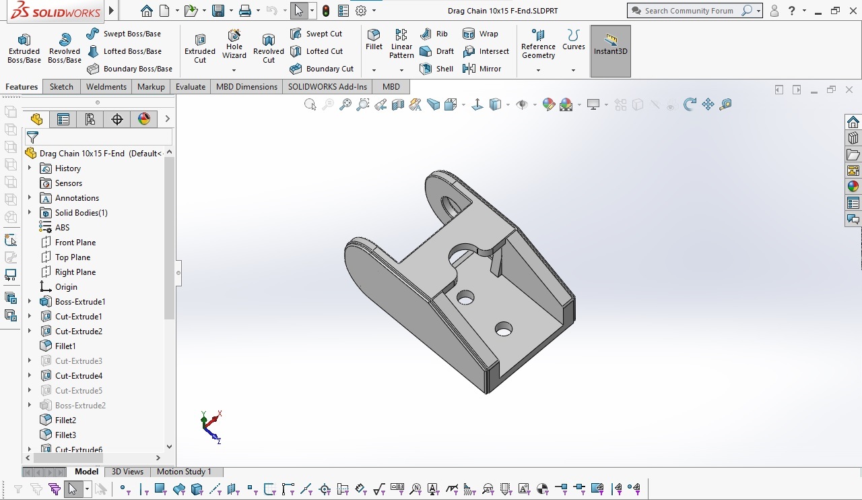Open the Hole Wizard dropdown arrow

point(234,70)
